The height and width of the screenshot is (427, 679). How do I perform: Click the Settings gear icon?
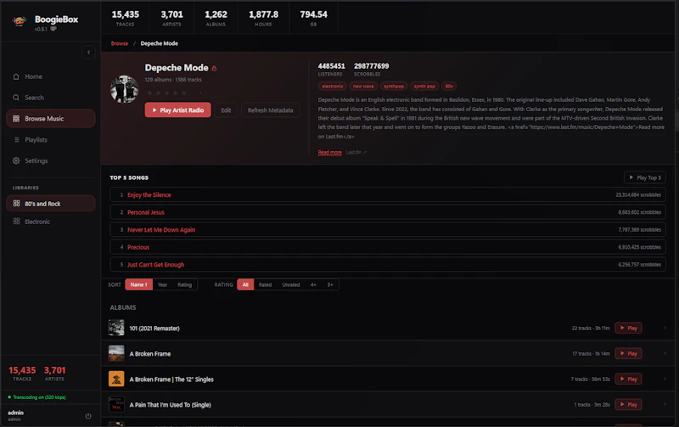(16, 160)
